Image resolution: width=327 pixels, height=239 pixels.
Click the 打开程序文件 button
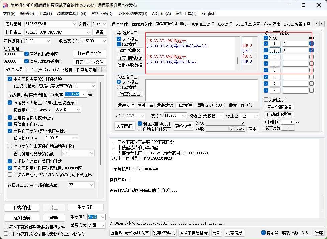[x=90, y=54]
